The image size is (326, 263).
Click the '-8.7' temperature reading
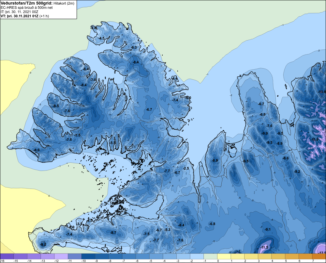(113, 233)
